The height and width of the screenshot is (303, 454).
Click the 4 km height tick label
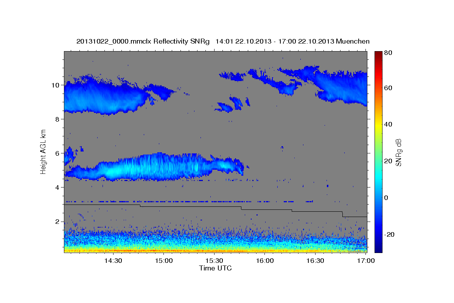point(58,187)
